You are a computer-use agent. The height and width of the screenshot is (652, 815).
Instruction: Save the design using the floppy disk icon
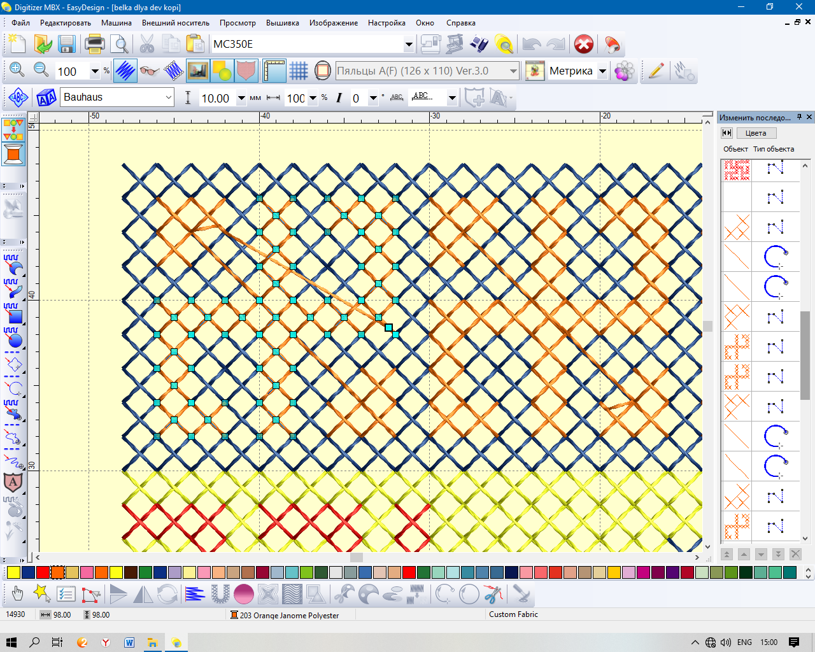67,44
